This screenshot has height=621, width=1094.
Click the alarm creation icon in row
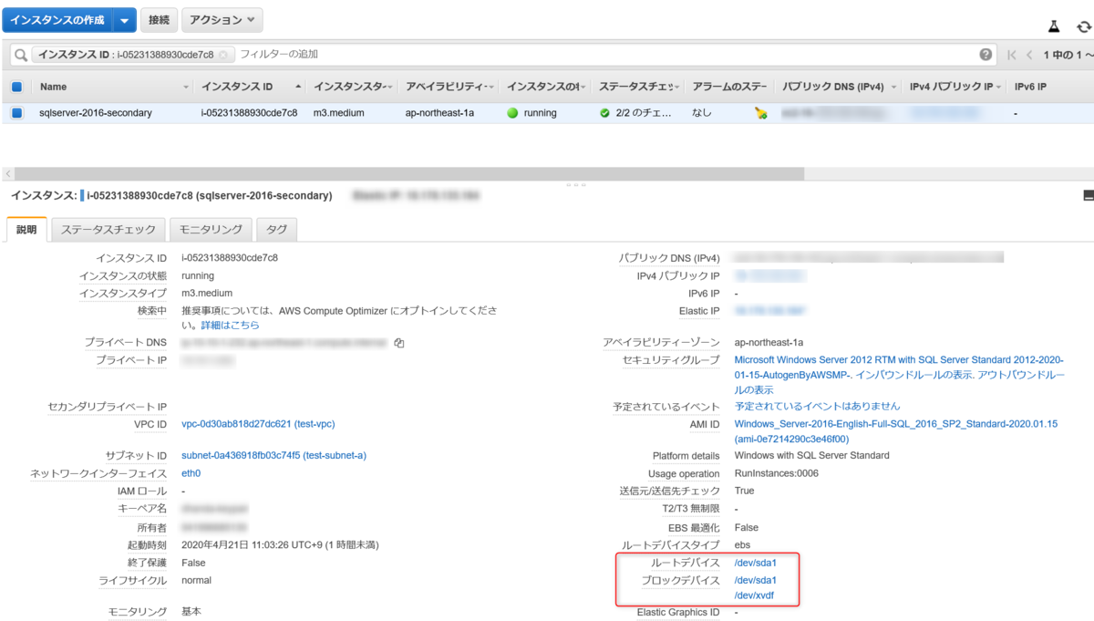click(761, 113)
